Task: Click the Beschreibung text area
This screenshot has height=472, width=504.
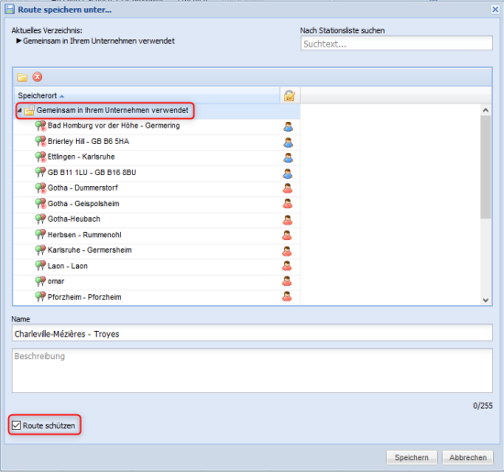Action: click(x=252, y=370)
